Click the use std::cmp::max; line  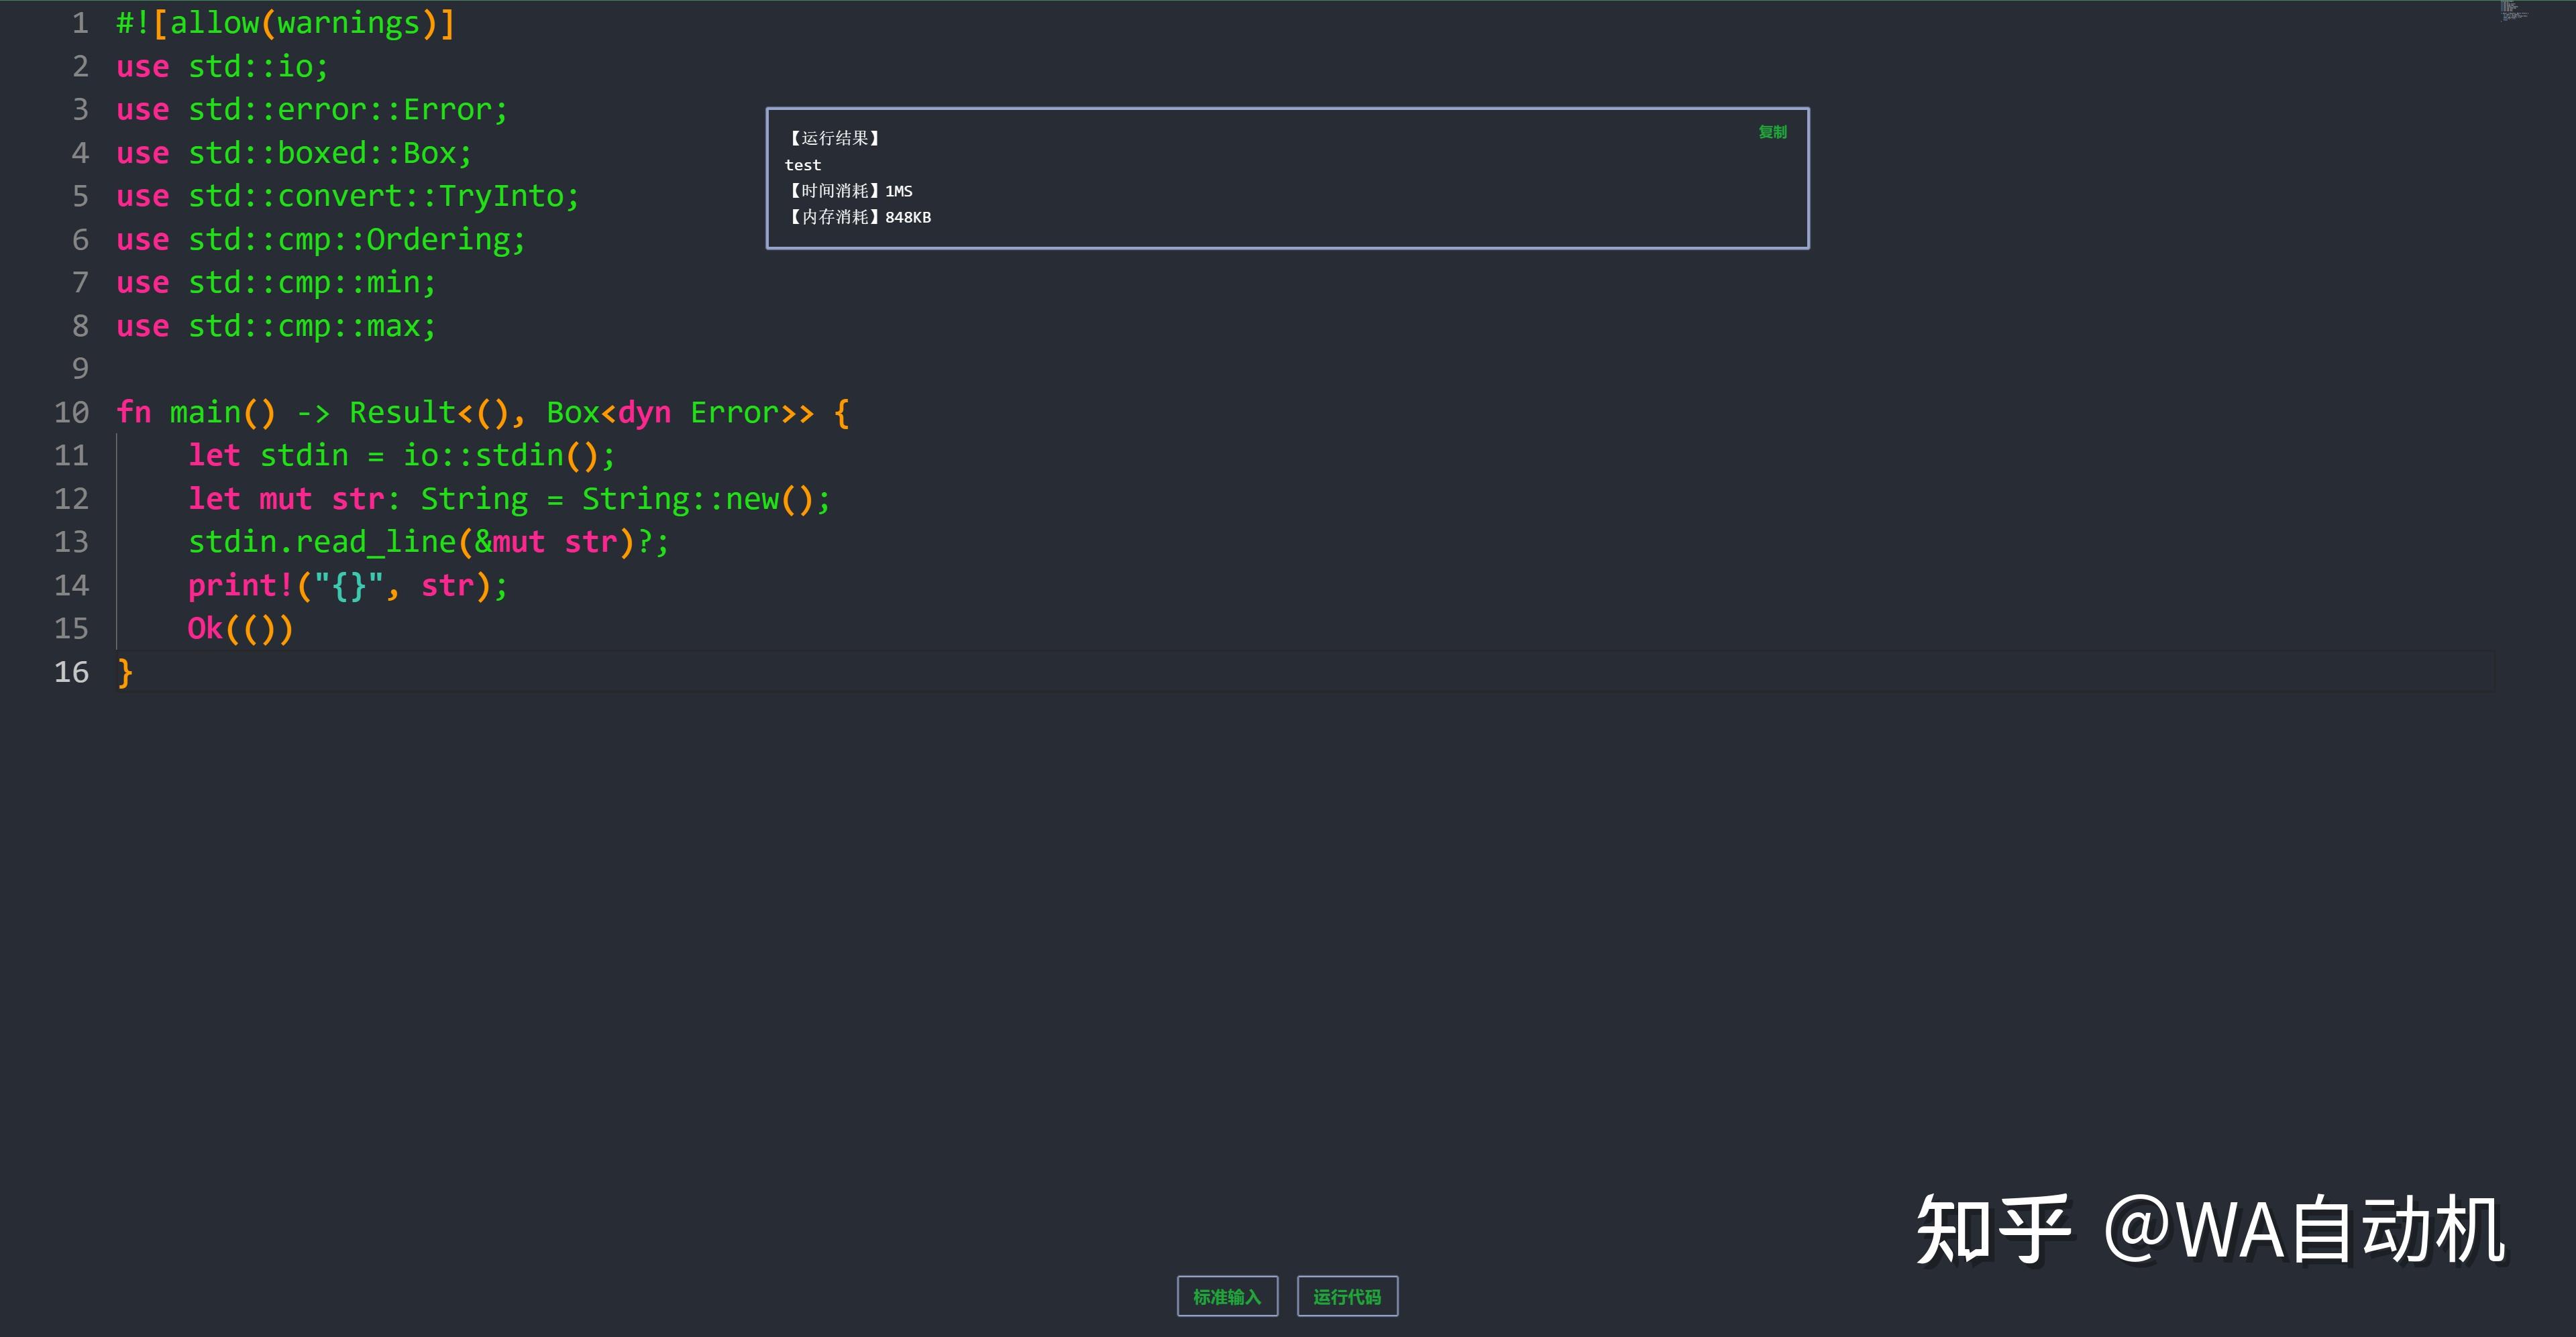click(x=275, y=325)
